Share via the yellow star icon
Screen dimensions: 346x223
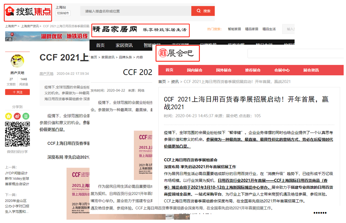click(x=9, y=116)
